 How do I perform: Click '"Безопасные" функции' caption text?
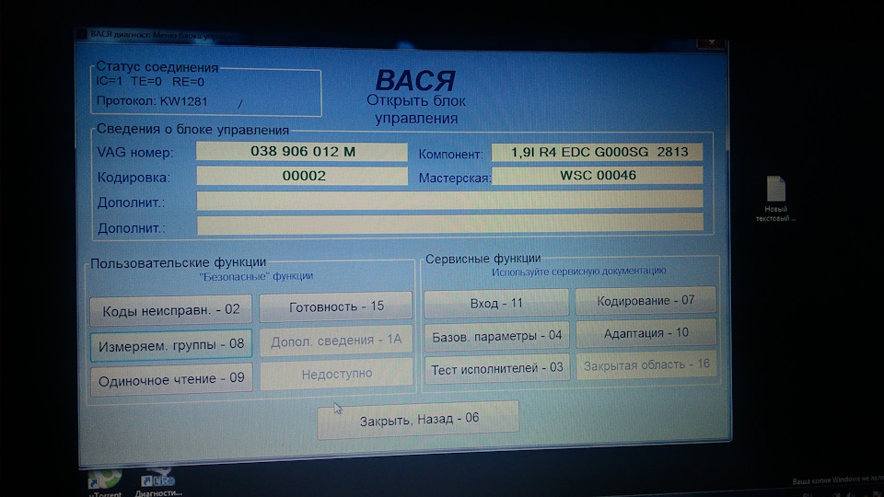(256, 276)
